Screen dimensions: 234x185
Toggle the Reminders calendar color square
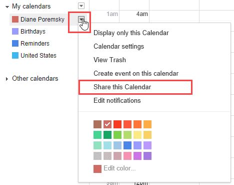point(15,44)
